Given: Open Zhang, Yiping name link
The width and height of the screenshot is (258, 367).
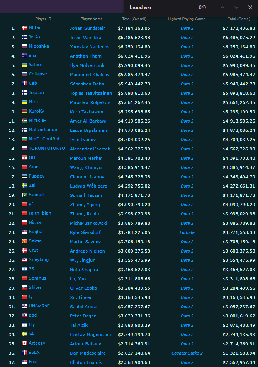Looking at the screenshot, I should (x=85, y=205).
